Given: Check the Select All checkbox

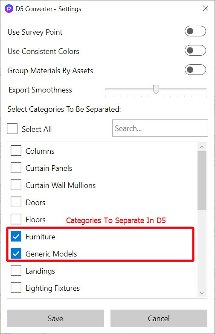Looking at the screenshot, I should pyautogui.click(x=12, y=128).
